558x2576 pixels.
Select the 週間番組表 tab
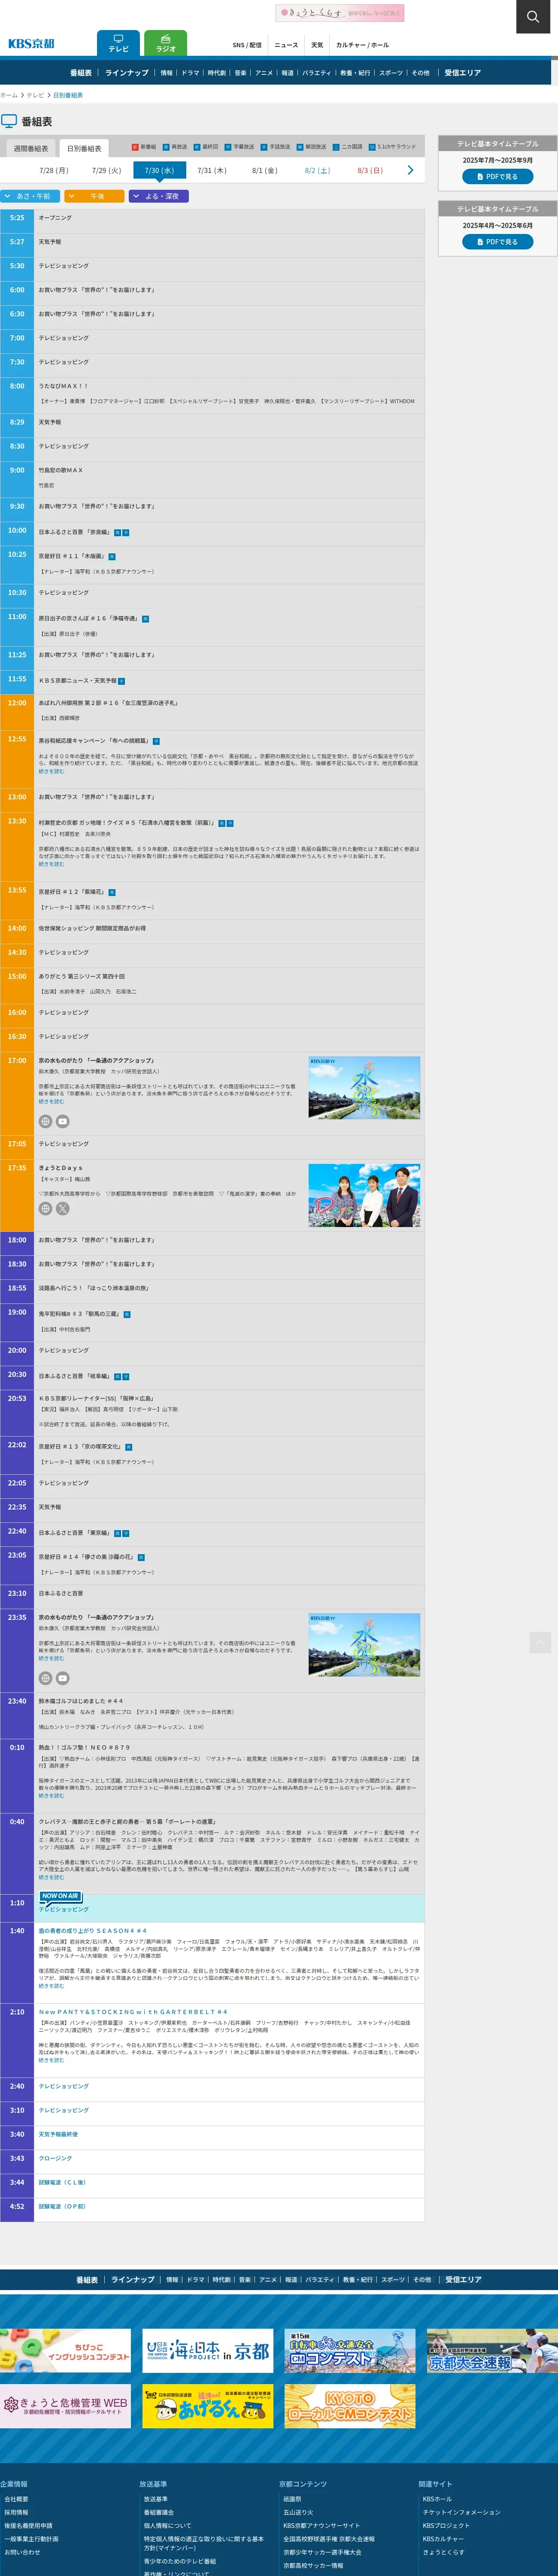coord(30,148)
